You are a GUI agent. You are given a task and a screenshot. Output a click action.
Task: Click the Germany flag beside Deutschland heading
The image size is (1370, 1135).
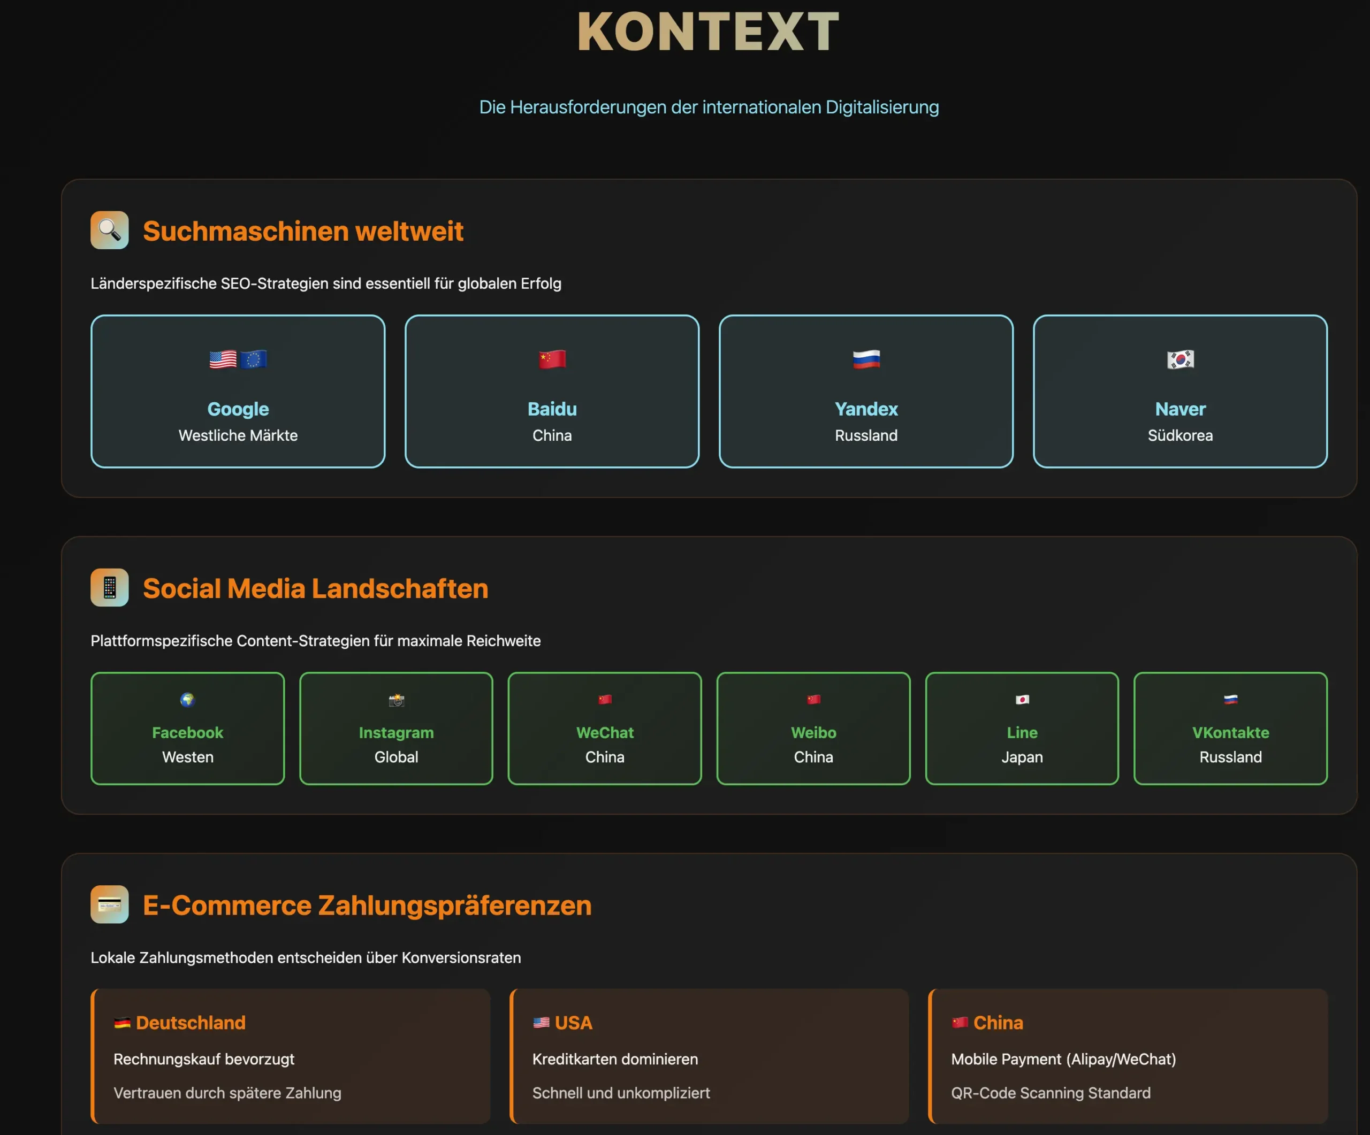[121, 1022]
